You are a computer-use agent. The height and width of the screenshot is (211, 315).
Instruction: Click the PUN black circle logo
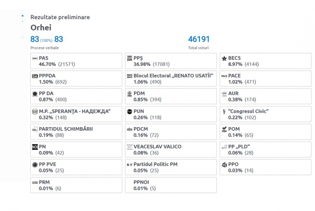pyautogui.click(x=130, y=112)
